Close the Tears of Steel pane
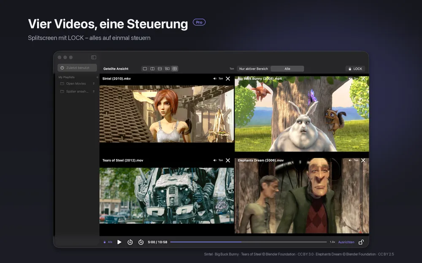This screenshot has width=422, height=263. tap(228, 160)
